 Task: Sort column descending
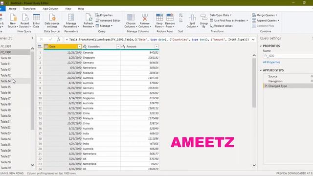[x=181, y=21]
